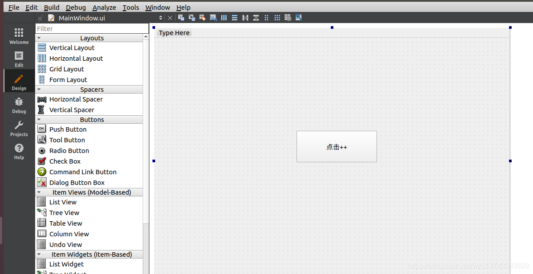Apply form layout from toolbar

[x=267, y=18]
